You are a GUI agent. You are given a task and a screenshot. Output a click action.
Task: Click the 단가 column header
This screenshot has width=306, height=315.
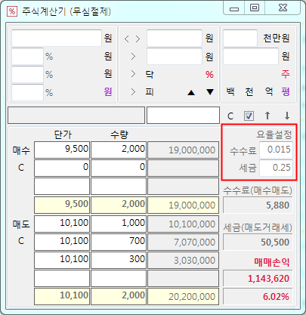[x=63, y=135]
